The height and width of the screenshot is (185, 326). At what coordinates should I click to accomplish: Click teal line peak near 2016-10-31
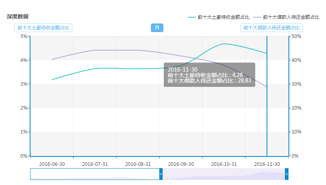(224, 44)
